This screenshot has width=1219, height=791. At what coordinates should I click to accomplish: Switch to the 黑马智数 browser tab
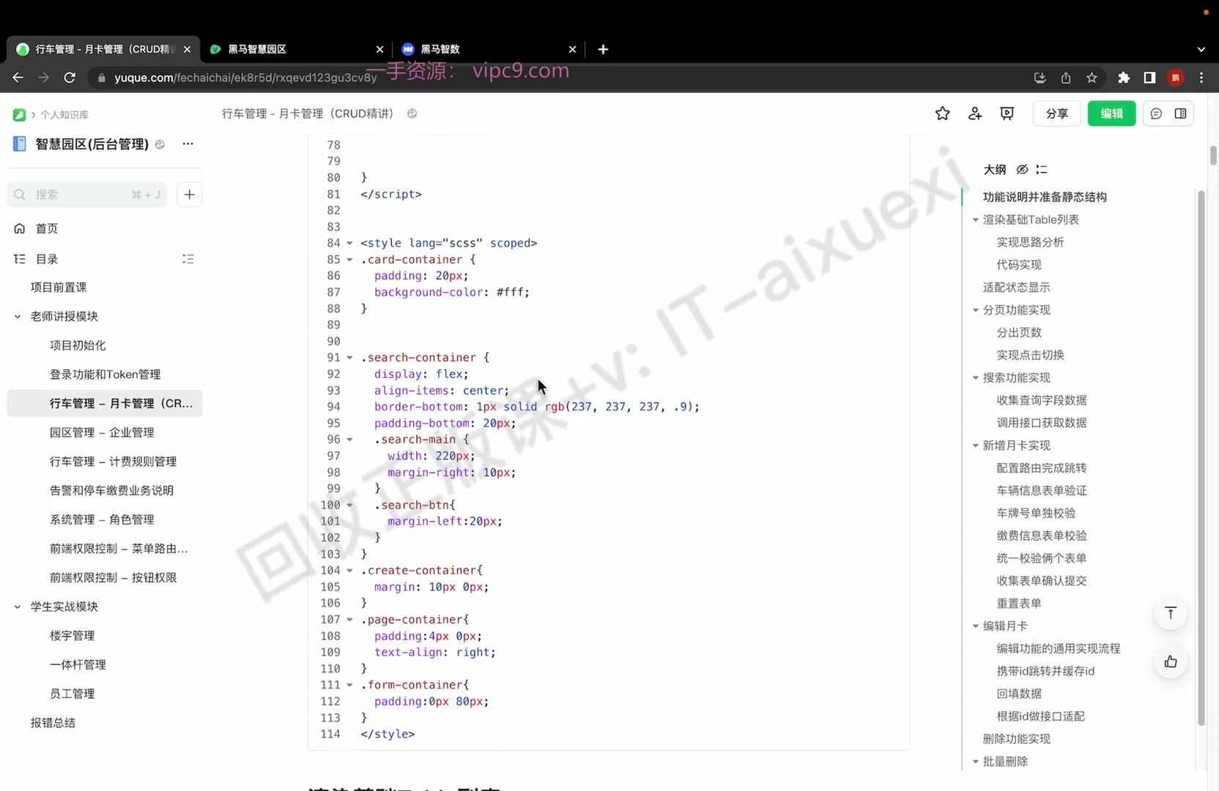[x=489, y=49]
